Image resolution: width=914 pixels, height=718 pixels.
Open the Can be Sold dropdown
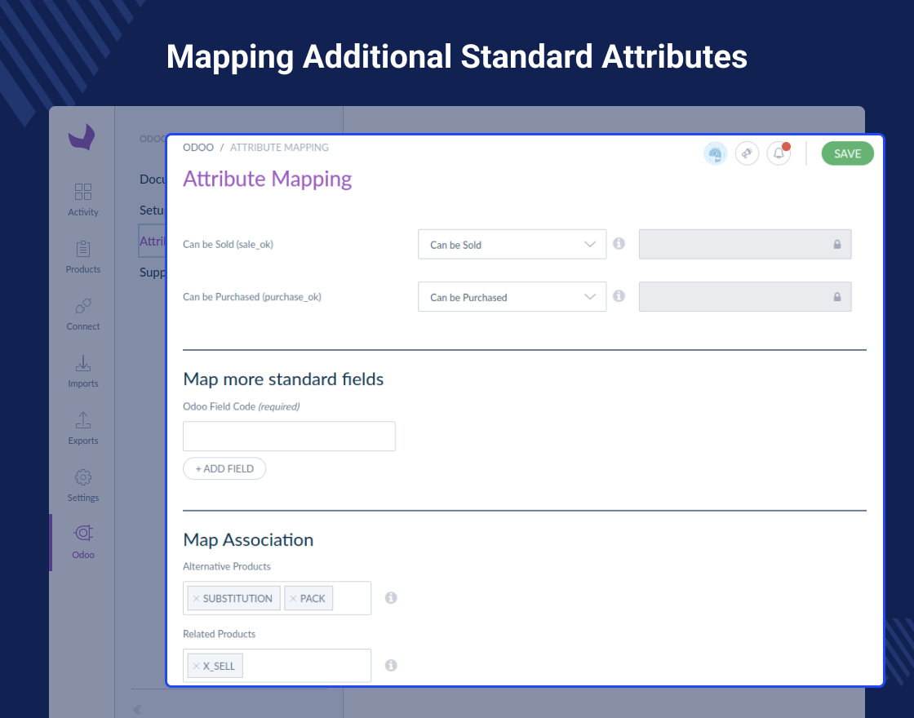pos(512,244)
